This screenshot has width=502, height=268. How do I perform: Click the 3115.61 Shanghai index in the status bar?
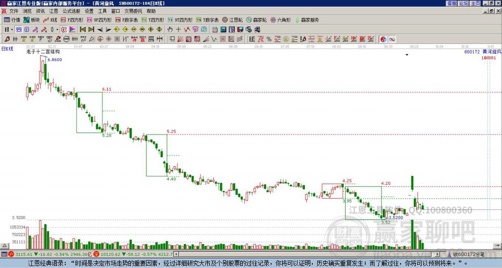(x=24, y=254)
